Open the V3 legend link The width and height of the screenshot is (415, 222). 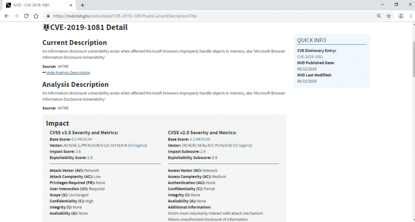tap(137, 145)
